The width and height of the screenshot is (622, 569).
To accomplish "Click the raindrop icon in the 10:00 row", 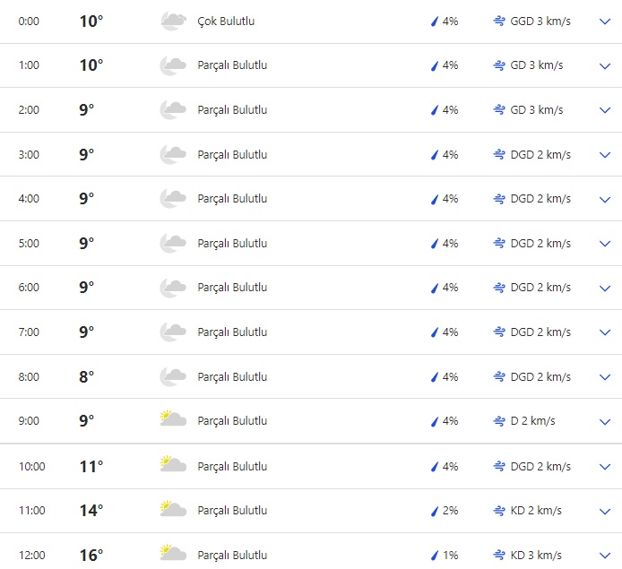I will [435, 466].
